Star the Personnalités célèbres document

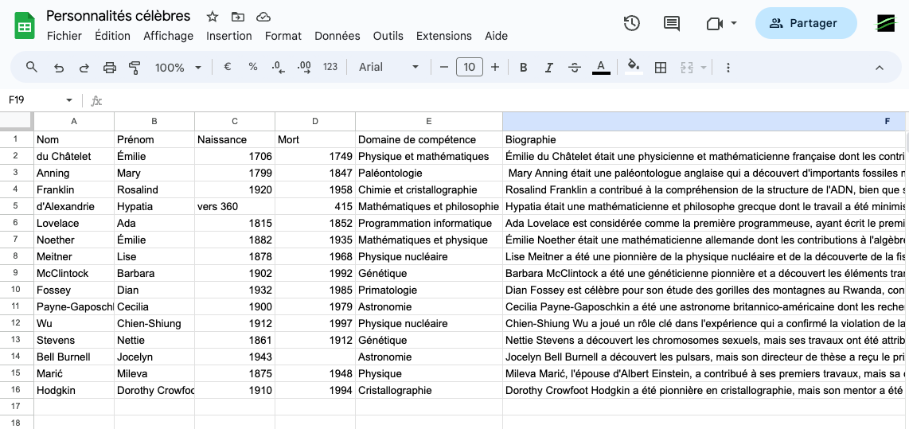coord(213,17)
